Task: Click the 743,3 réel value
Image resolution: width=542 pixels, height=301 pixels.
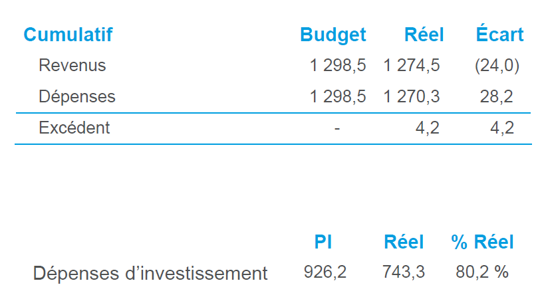Action: (x=404, y=272)
